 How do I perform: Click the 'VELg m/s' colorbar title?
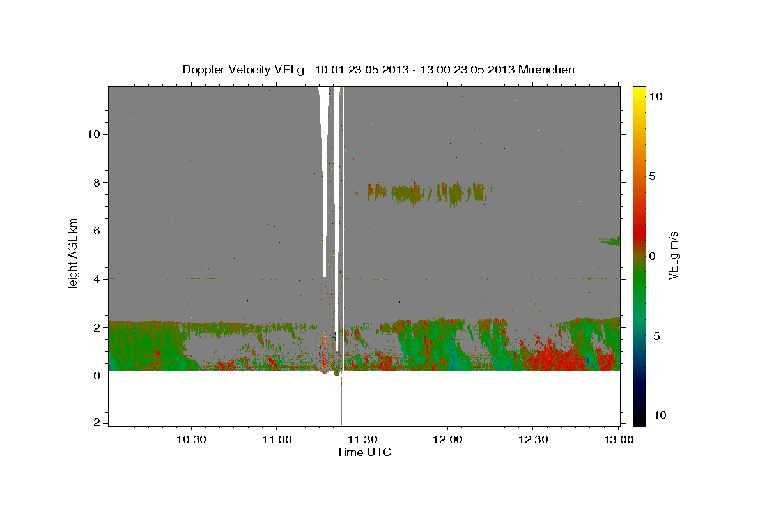click(x=674, y=256)
